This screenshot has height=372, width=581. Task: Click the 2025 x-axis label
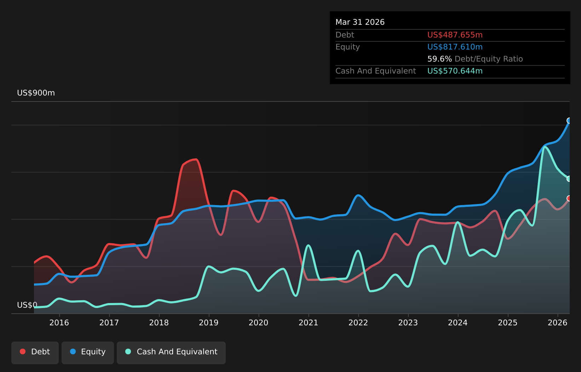[x=508, y=322]
